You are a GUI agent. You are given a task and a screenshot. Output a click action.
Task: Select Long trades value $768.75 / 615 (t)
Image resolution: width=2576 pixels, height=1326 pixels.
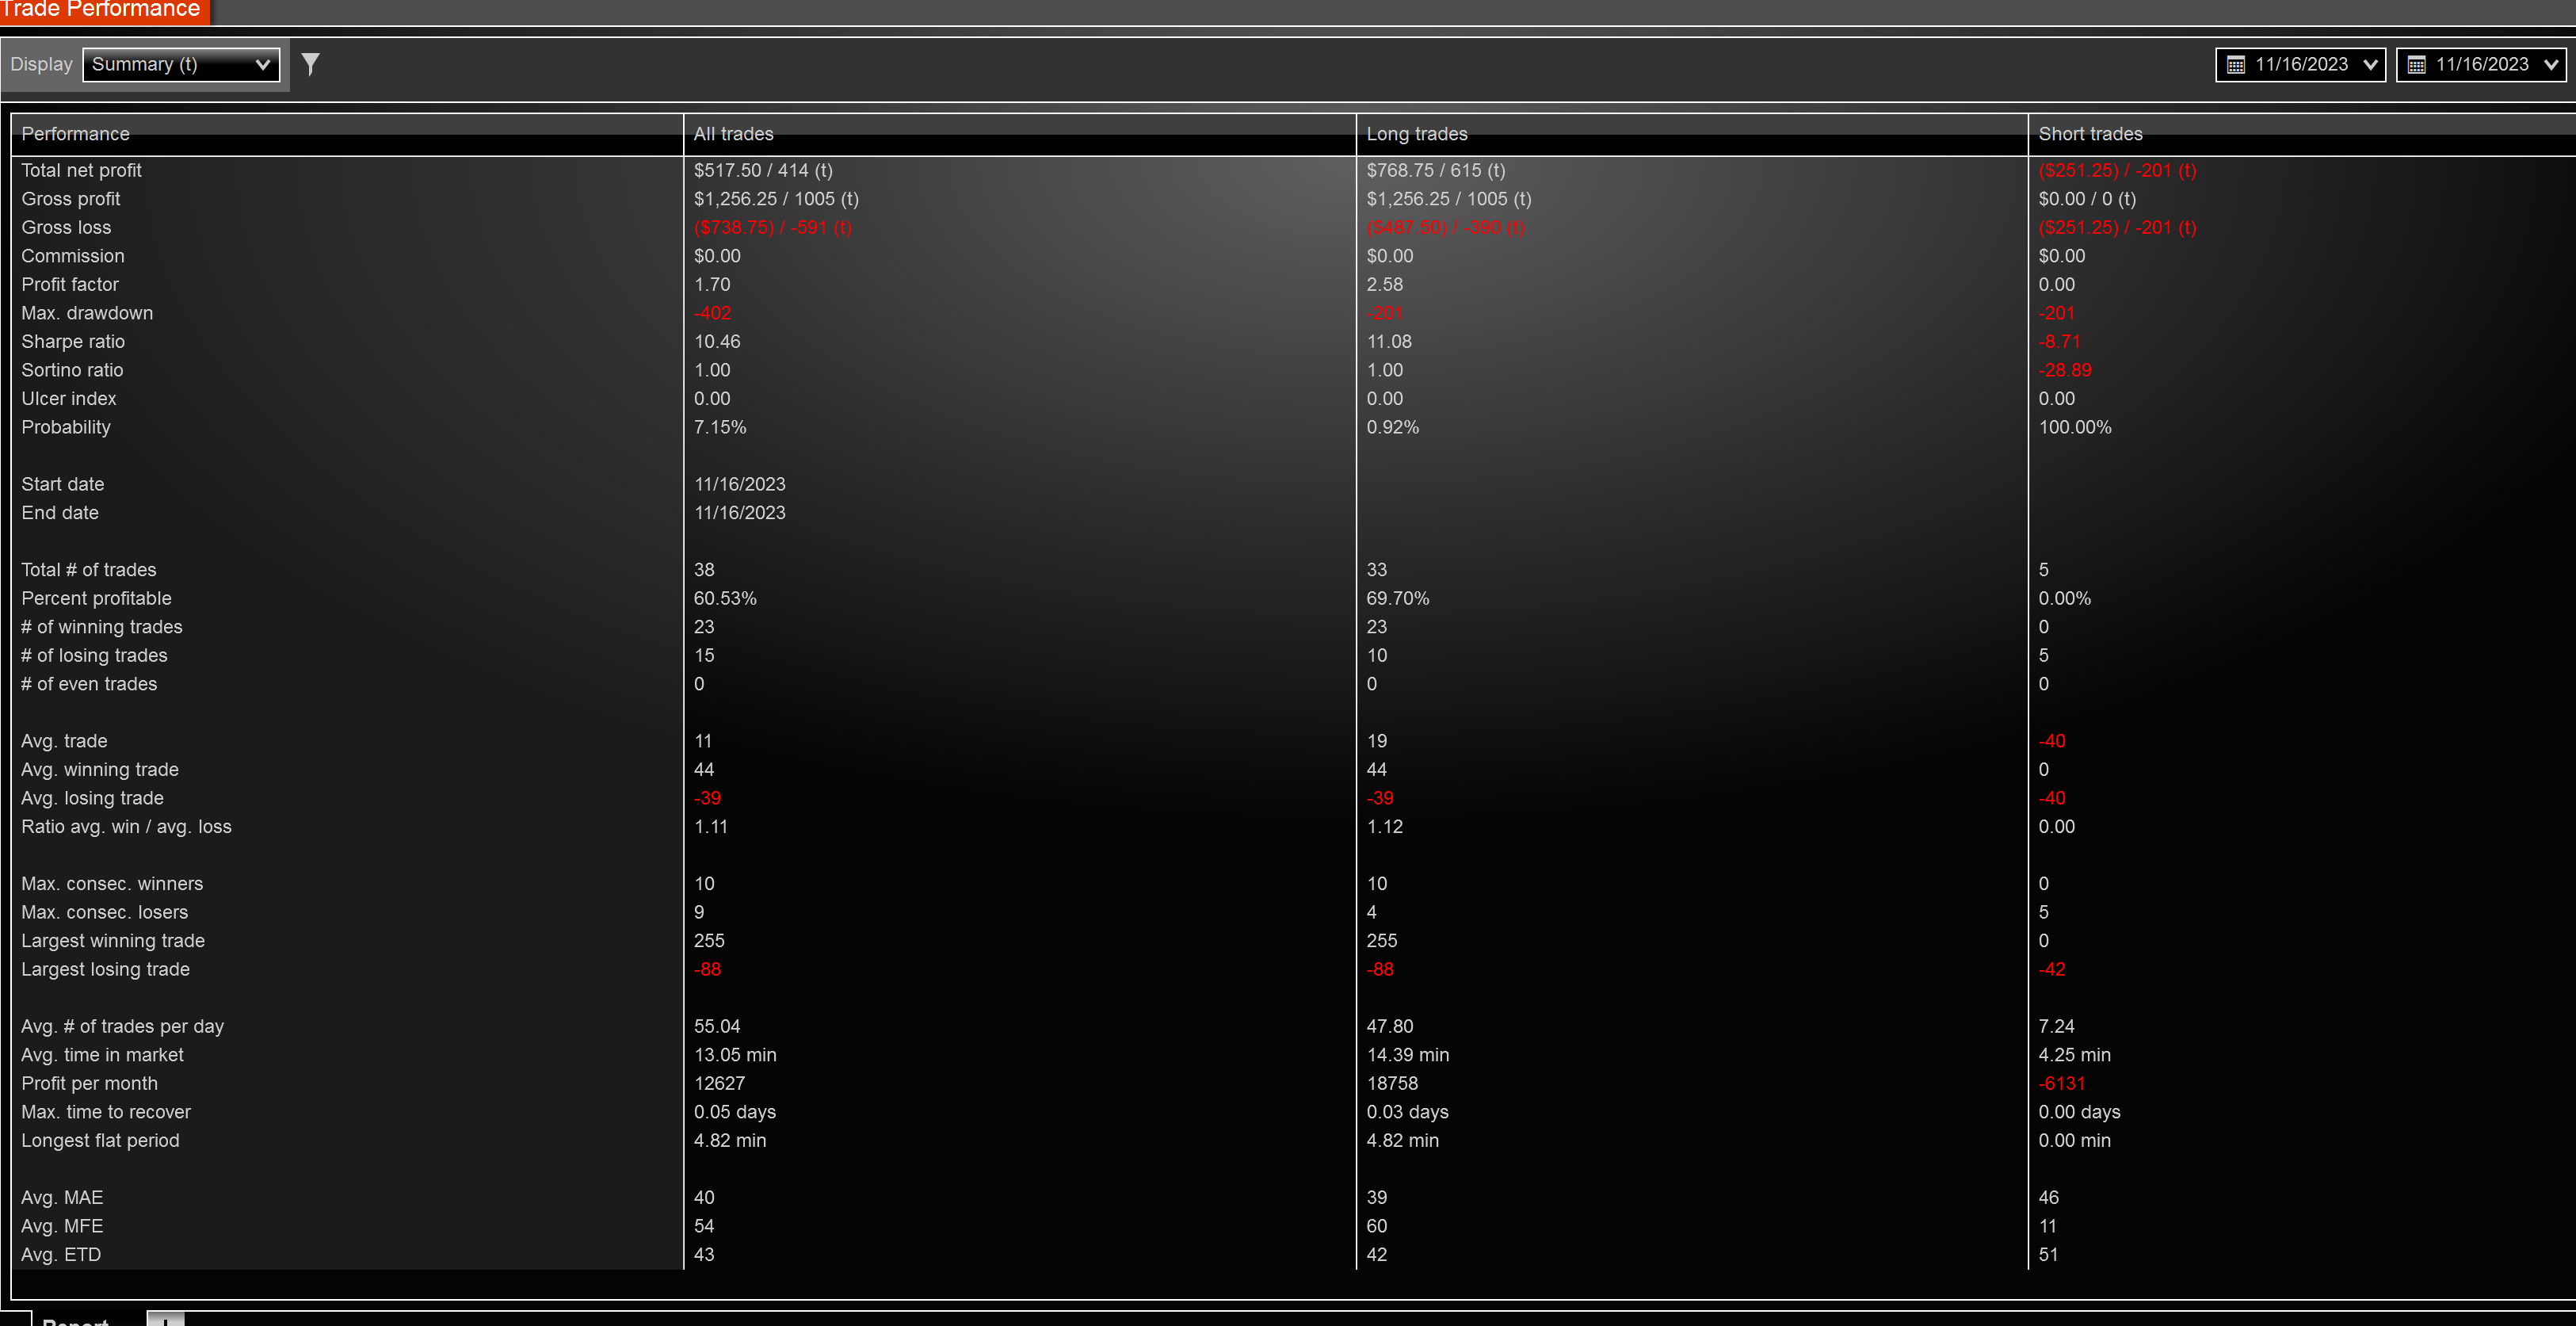[1436, 171]
